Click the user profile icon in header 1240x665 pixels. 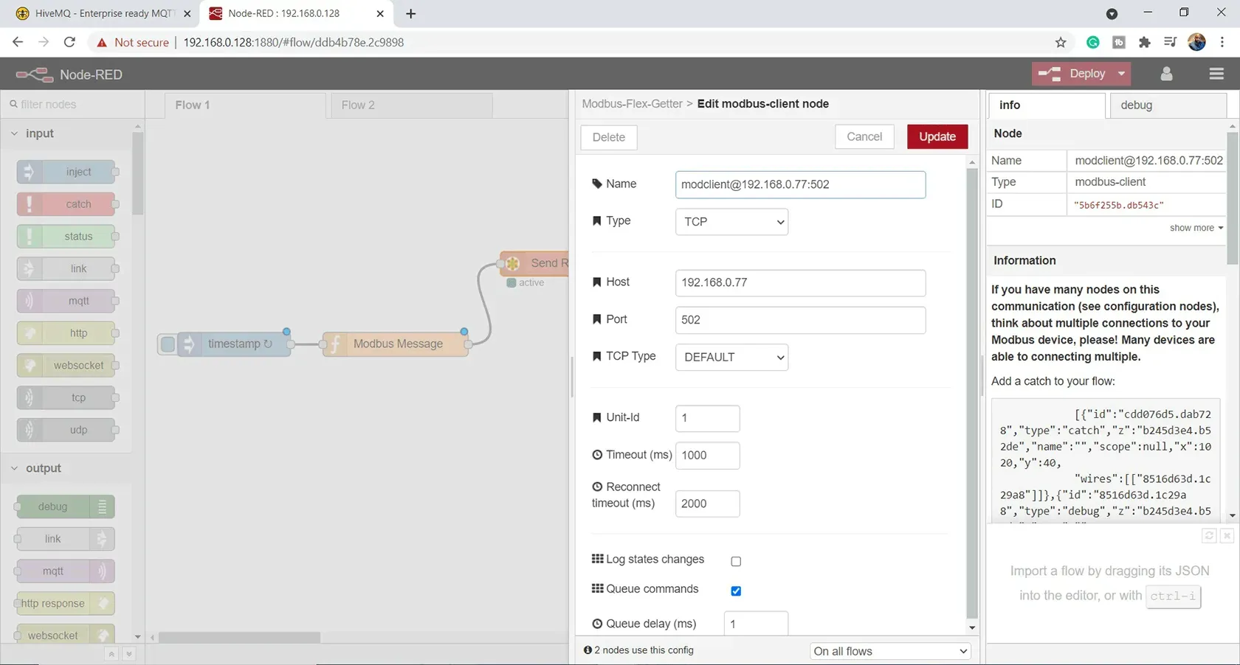1166,74
